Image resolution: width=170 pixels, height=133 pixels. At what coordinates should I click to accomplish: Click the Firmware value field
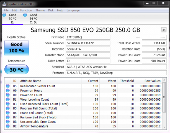[x=87, y=37]
